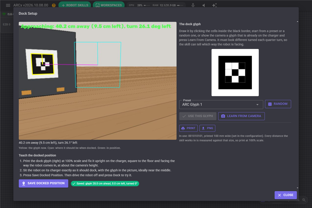The width and height of the screenshot is (312, 208).
Task: Click Save Docked Position
Action: [x=43, y=183]
